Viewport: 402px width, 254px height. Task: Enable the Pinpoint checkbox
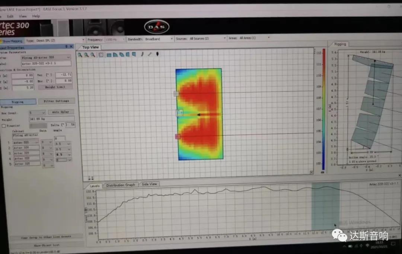(x=4, y=126)
